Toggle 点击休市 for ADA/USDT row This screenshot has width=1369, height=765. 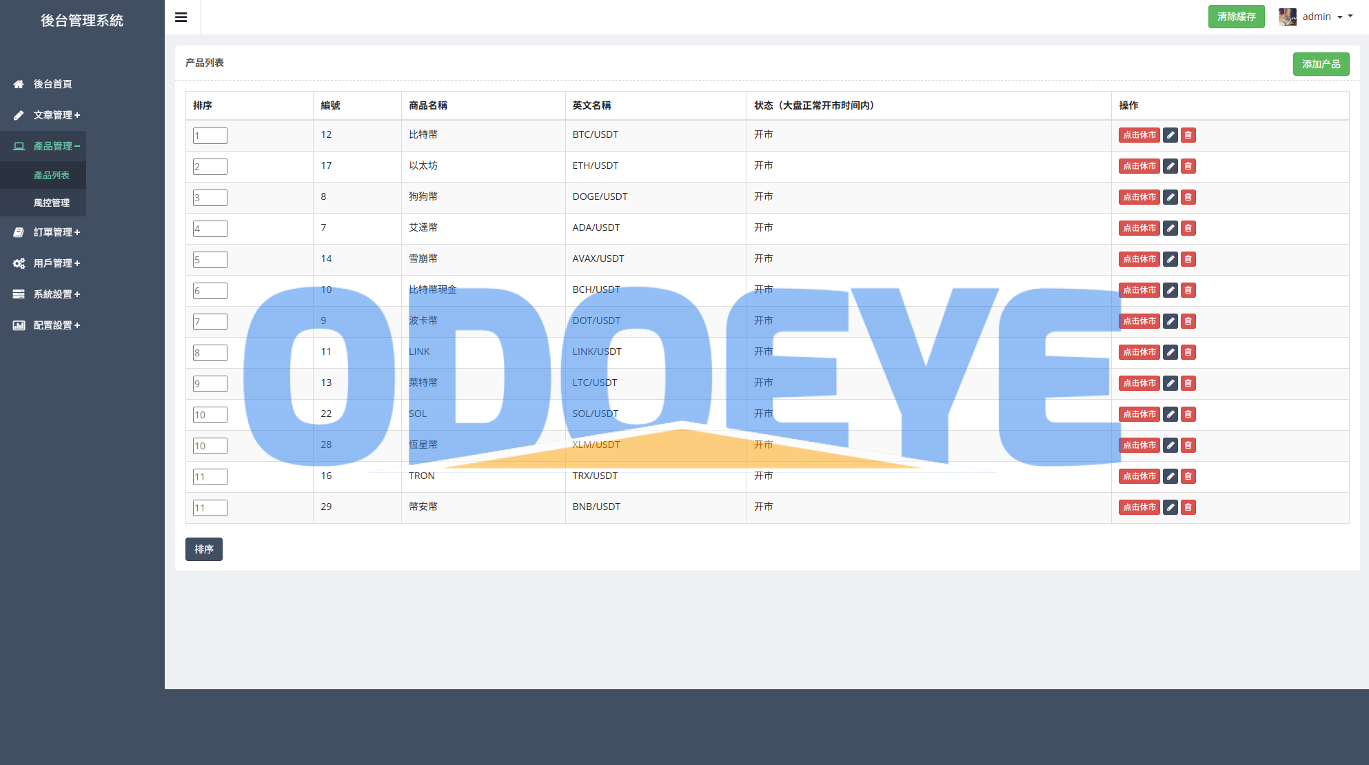1139,228
